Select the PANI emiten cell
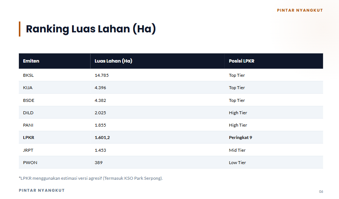 tap(28, 125)
